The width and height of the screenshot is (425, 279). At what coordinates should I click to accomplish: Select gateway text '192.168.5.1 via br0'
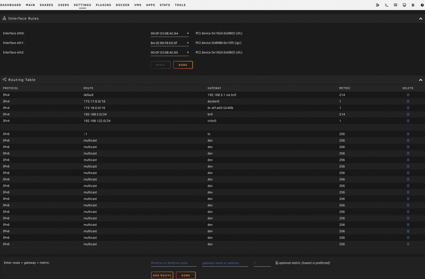(222, 95)
